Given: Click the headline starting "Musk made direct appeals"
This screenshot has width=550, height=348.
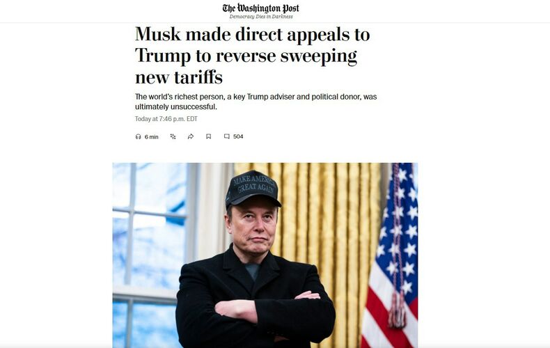Looking at the screenshot, I should pyautogui.click(x=253, y=56).
